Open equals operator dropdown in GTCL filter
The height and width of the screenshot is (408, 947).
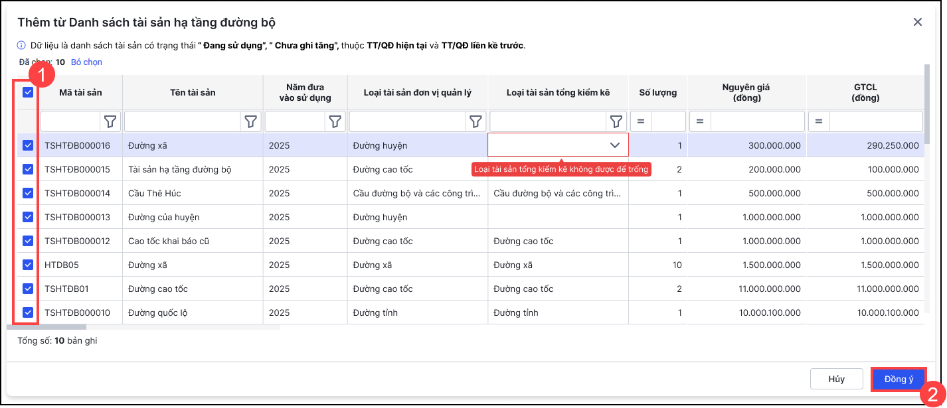point(819,121)
